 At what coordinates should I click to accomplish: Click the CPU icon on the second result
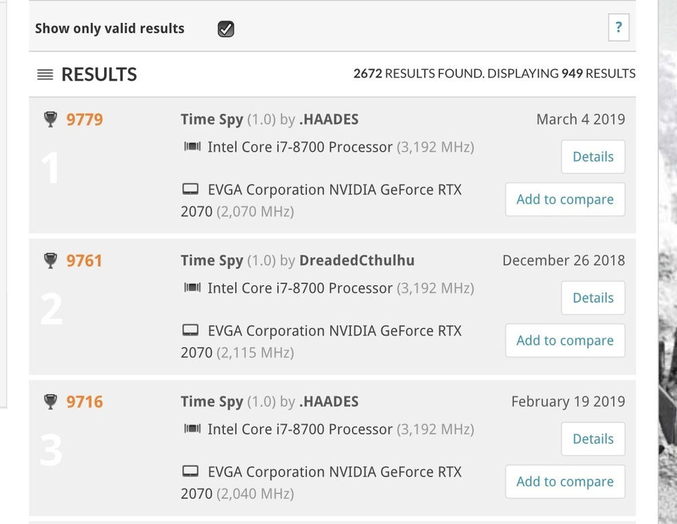[192, 288]
